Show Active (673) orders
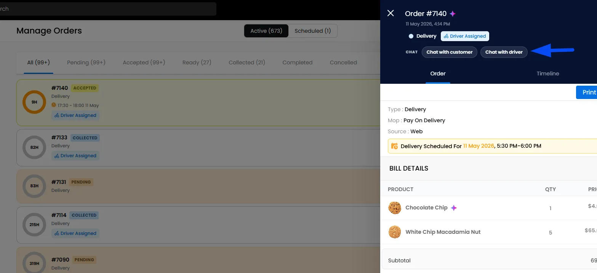Screen dimensions: 597x273 pyautogui.click(x=266, y=31)
